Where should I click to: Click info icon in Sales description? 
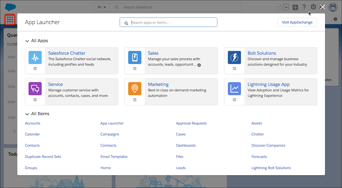click(199, 65)
